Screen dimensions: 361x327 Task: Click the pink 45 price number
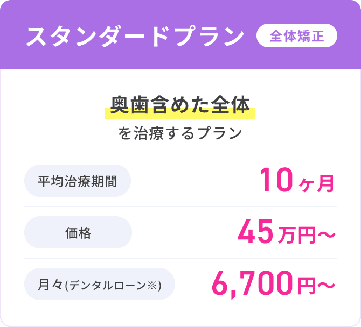[255, 231]
